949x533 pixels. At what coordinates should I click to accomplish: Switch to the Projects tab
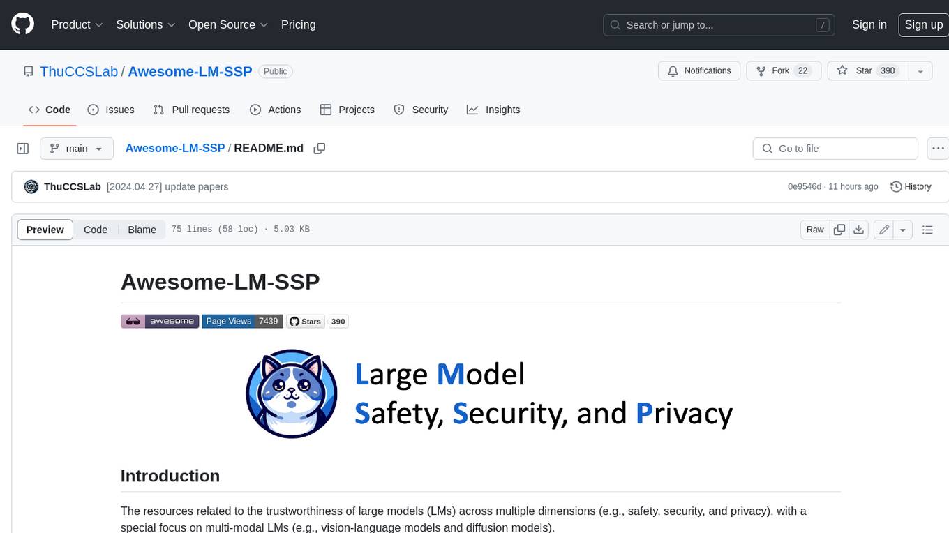click(347, 110)
